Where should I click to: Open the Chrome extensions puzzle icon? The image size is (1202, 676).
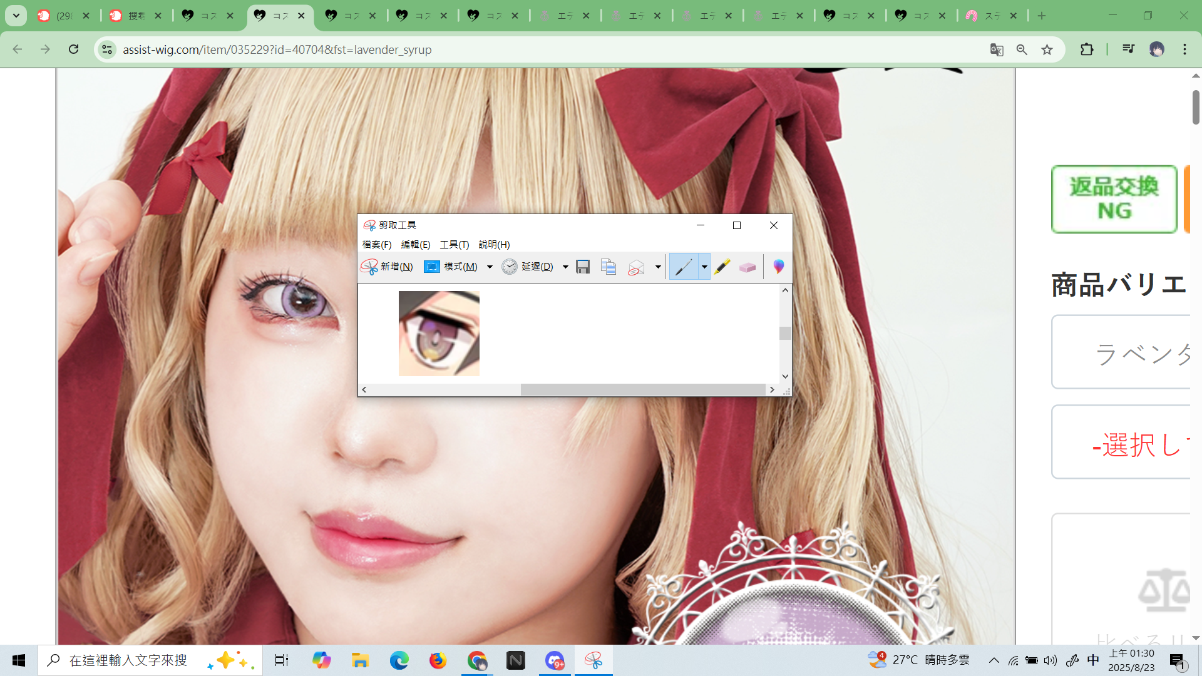[1087, 49]
